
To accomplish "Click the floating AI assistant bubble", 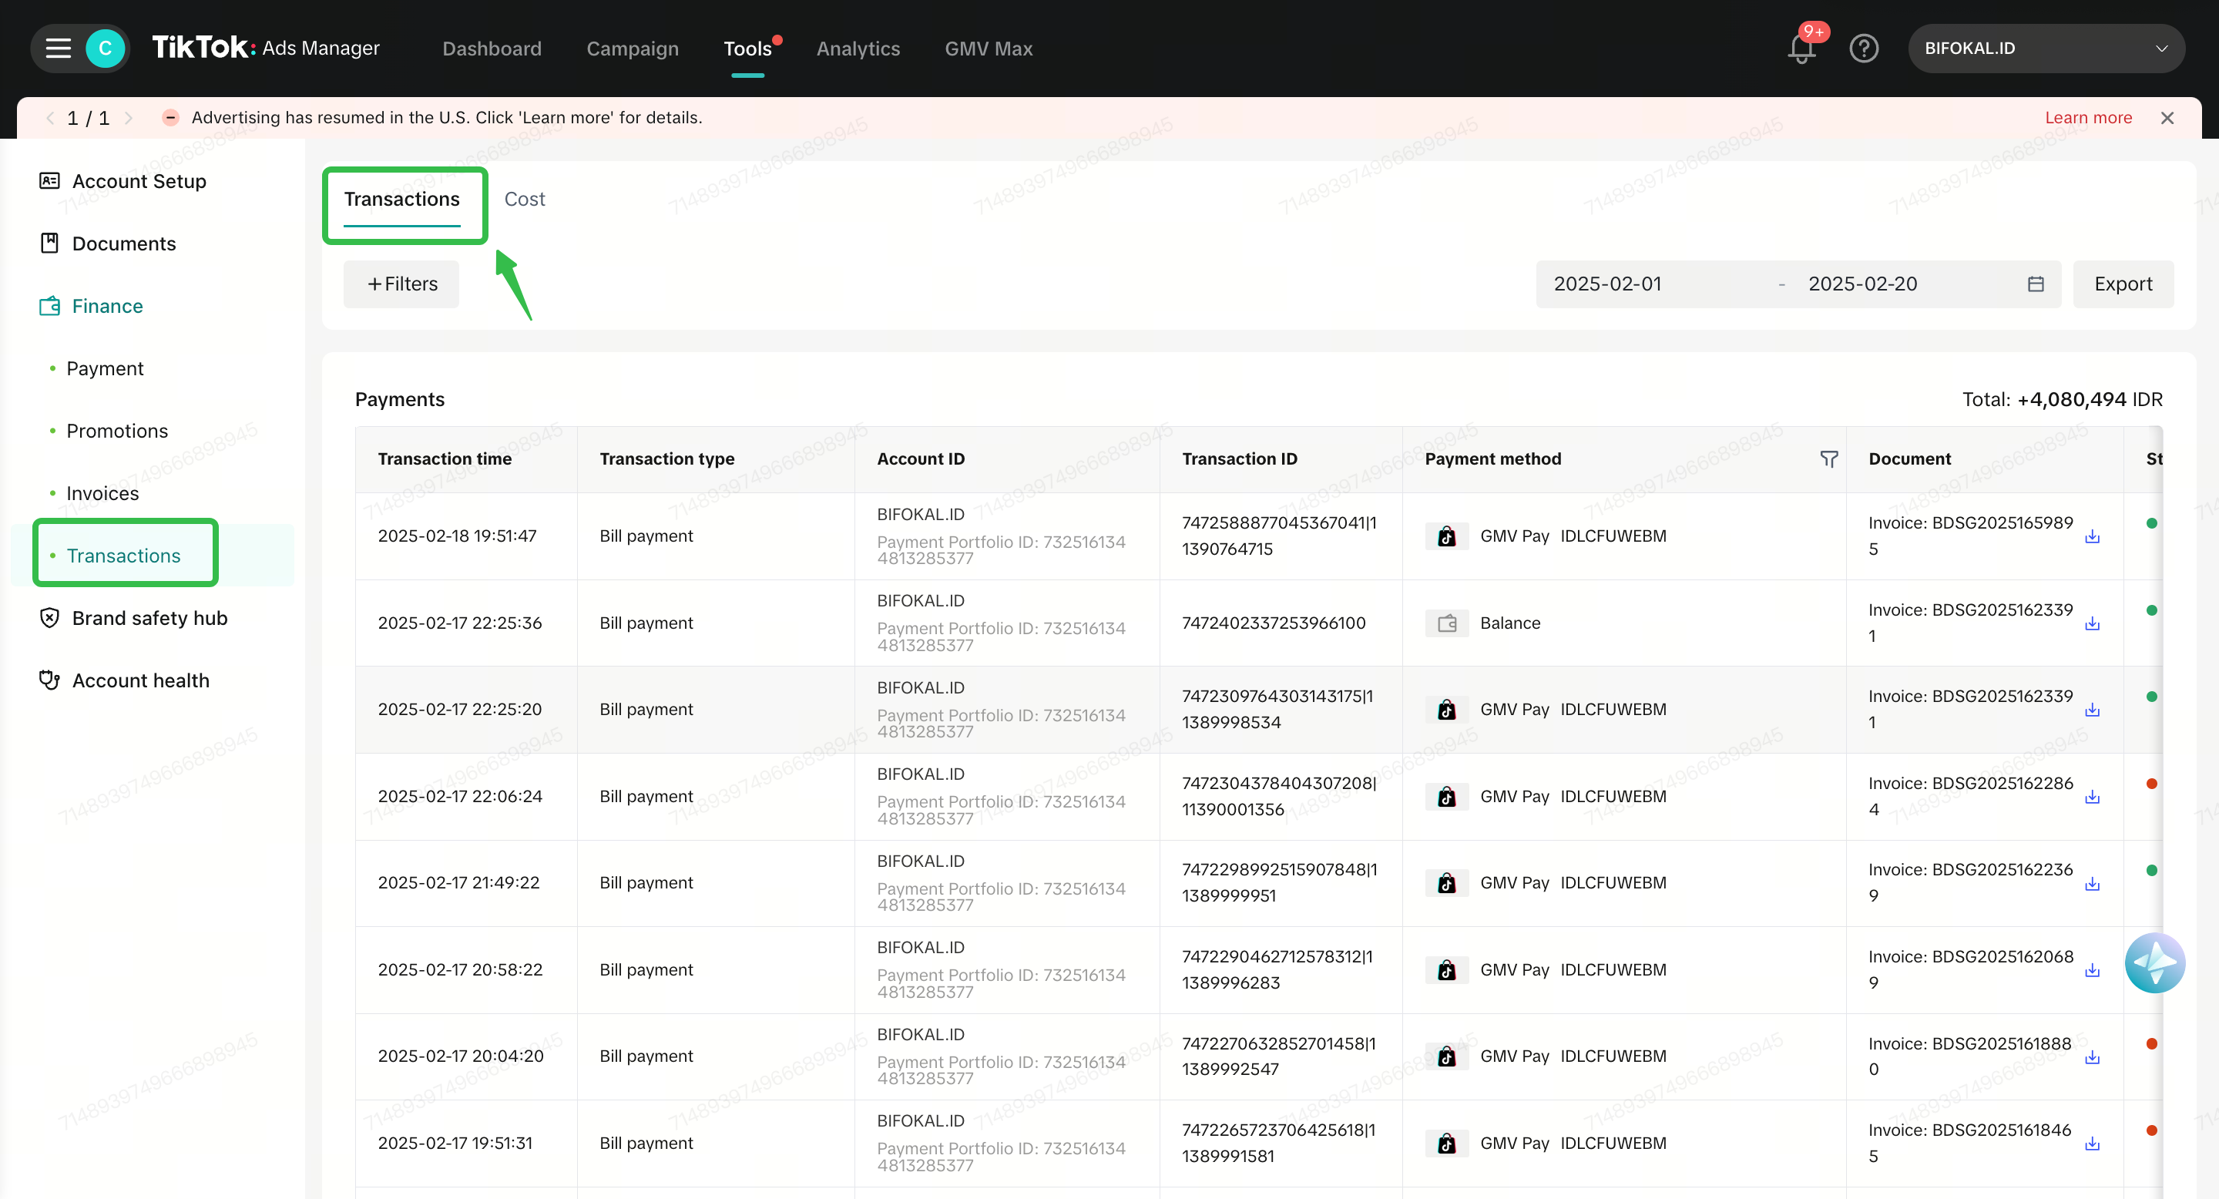I will click(2154, 962).
